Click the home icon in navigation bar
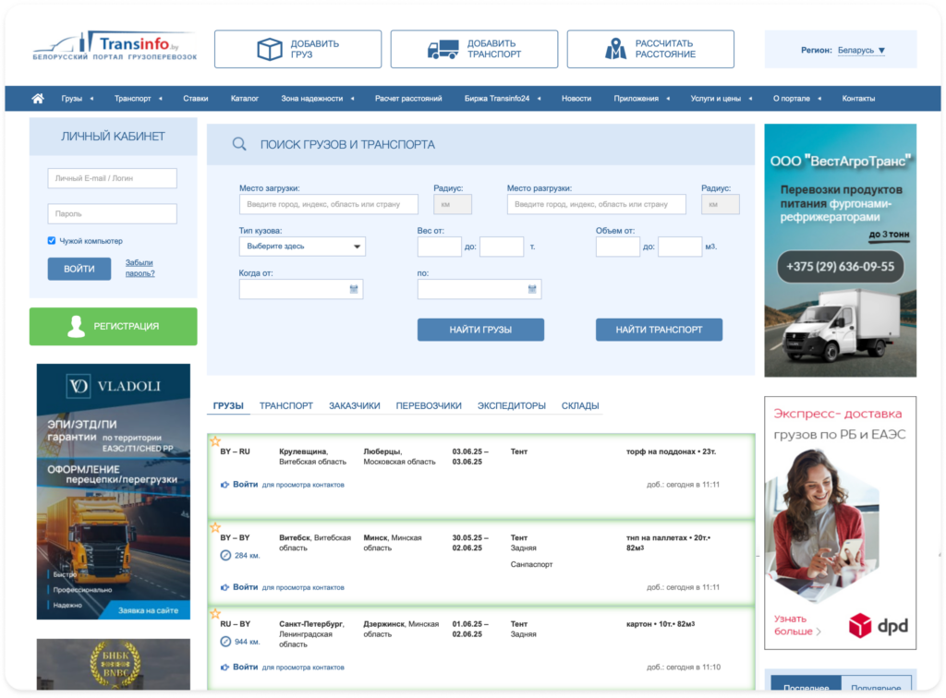This screenshot has height=698, width=946. [x=38, y=99]
